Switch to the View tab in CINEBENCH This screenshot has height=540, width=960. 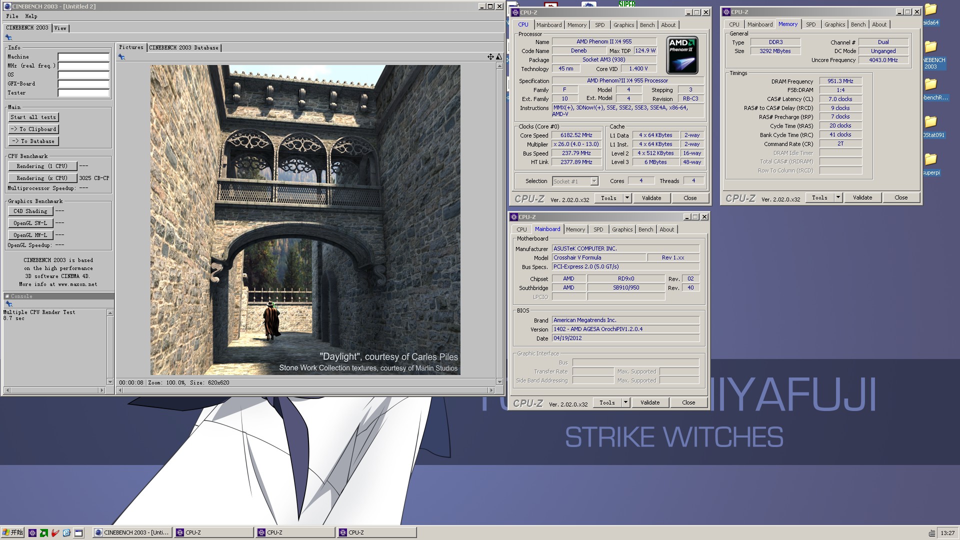coord(60,28)
